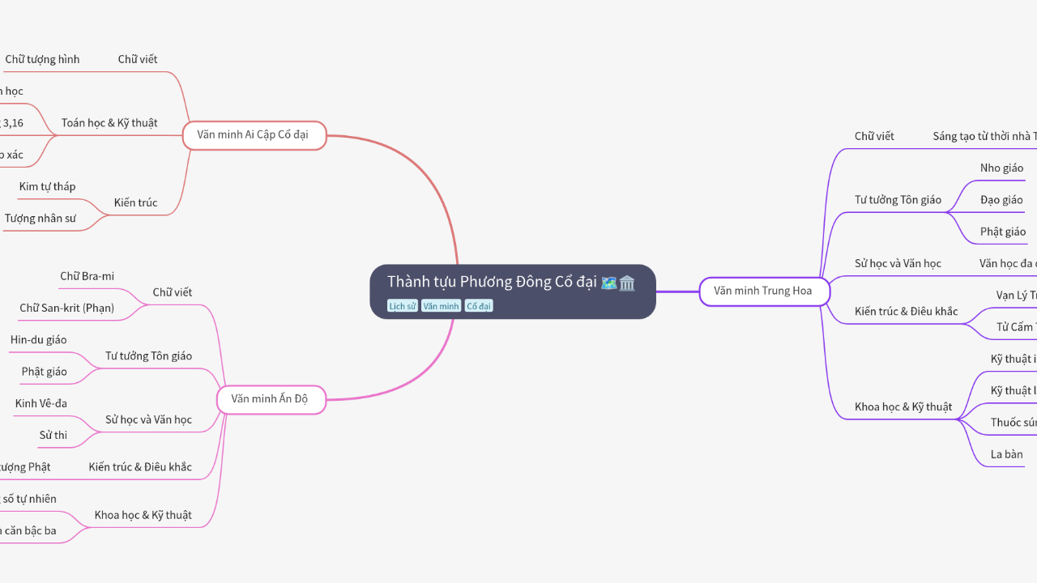Select the central 'Thành tựu Phương Đông Cổ đại' node
Image resolution: width=1037 pixels, height=583 pixels.
click(491, 282)
